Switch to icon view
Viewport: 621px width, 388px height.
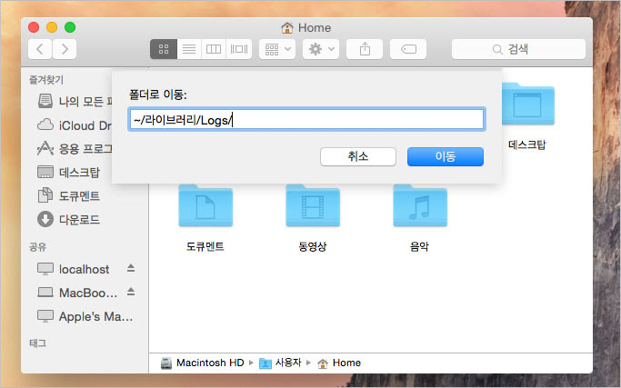click(x=164, y=49)
